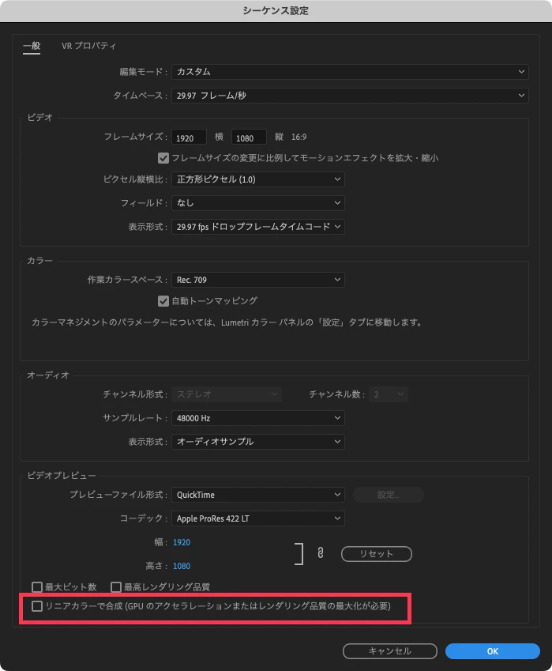The height and width of the screenshot is (671, 552).
Task: Click the リセット button
Action: pos(376,554)
